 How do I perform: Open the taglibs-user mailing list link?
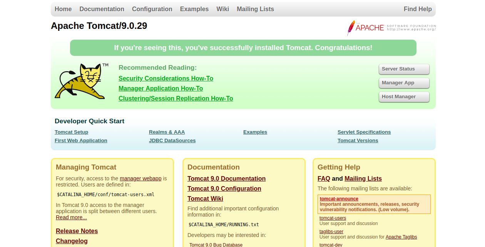click(x=331, y=232)
